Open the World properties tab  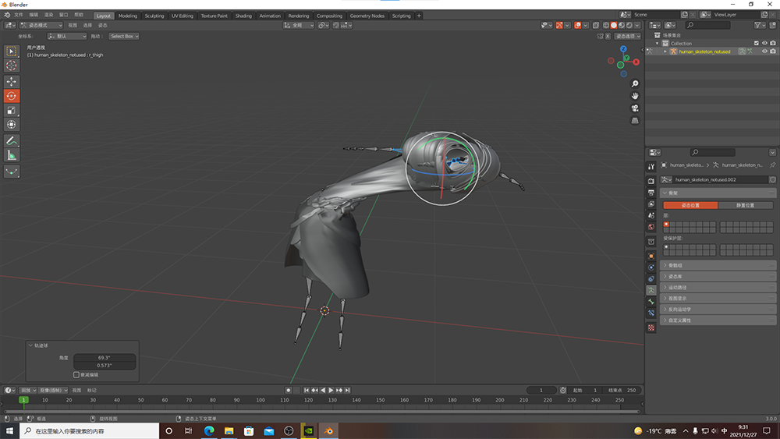point(651,227)
